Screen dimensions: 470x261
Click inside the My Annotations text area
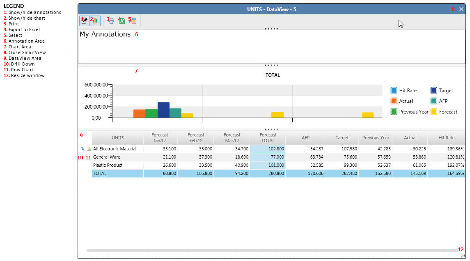coord(272,47)
